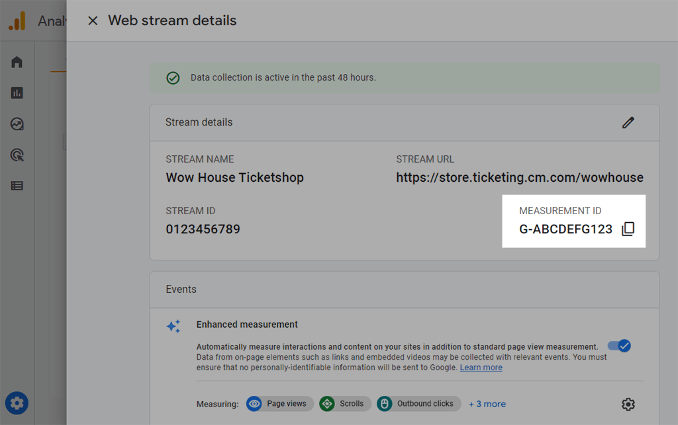Open Advertising icon in sidebar
The image size is (678, 425).
(17, 155)
